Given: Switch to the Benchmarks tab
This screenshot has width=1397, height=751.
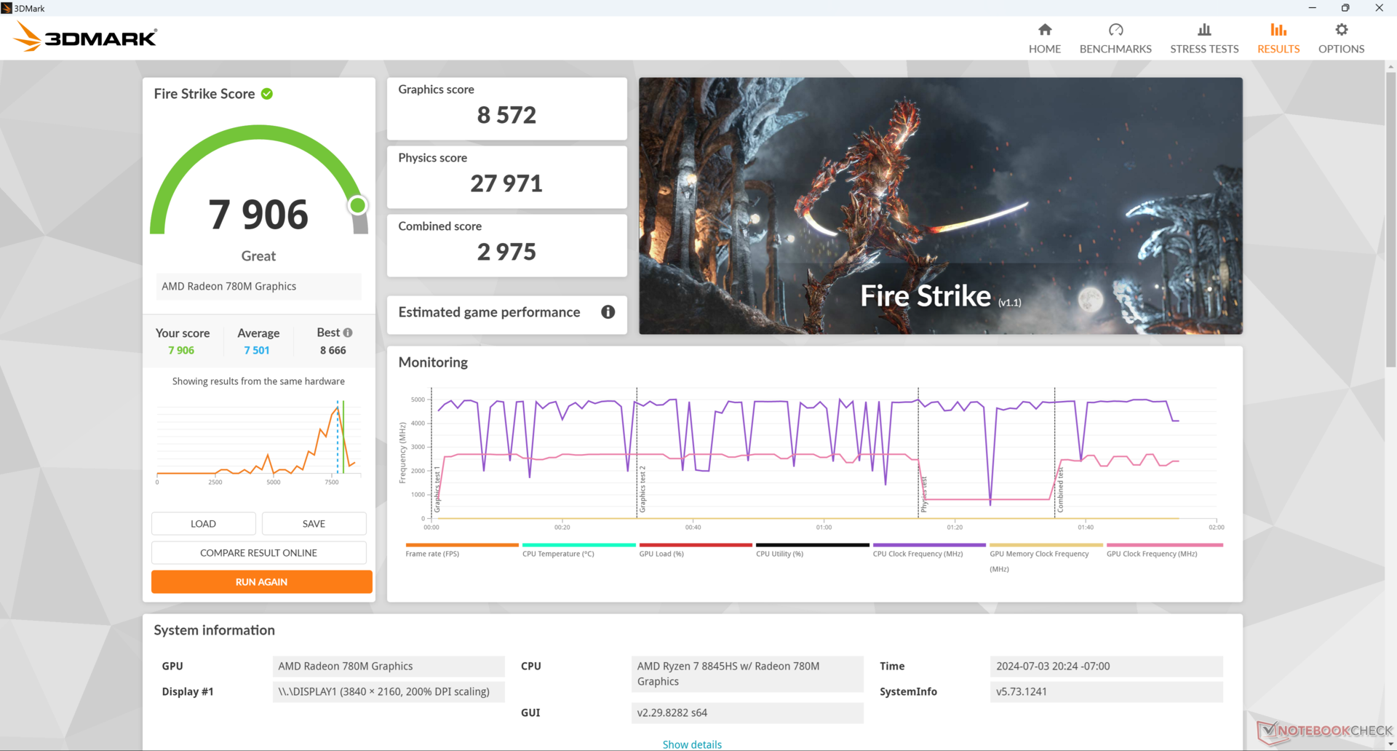Looking at the screenshot, I should (x=1115, y=39).
